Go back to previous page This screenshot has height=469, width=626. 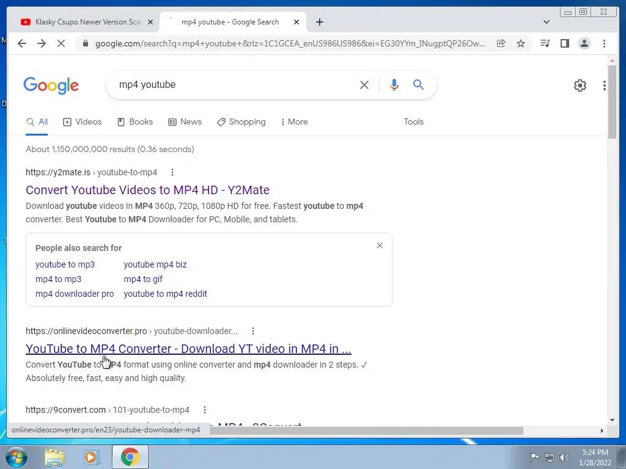pos(22,43)
